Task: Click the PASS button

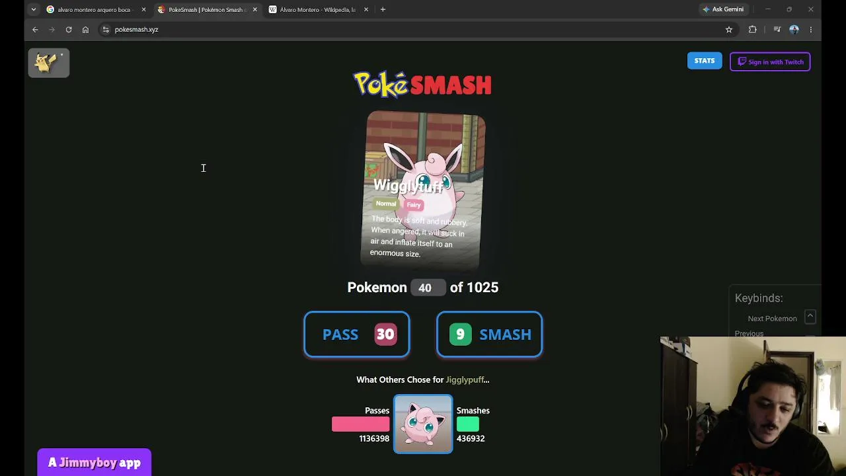Action: [357, 335]
